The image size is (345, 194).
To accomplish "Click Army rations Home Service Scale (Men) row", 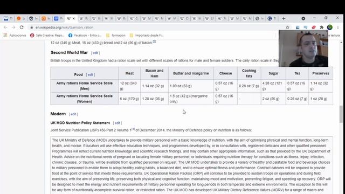I will [85, 86].
